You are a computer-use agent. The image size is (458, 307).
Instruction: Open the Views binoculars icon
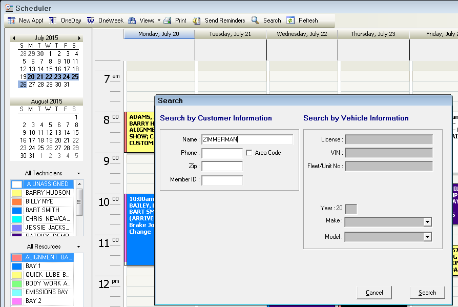tap(132, 21)
